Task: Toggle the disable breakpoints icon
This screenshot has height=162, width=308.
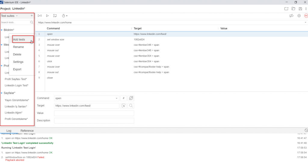Action: 291,16
